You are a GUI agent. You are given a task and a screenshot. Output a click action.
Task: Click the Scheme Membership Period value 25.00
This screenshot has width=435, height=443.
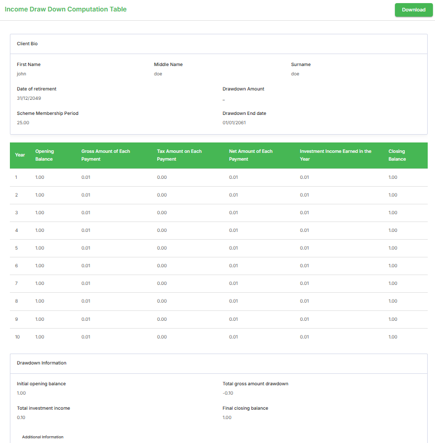coord(23,123)
